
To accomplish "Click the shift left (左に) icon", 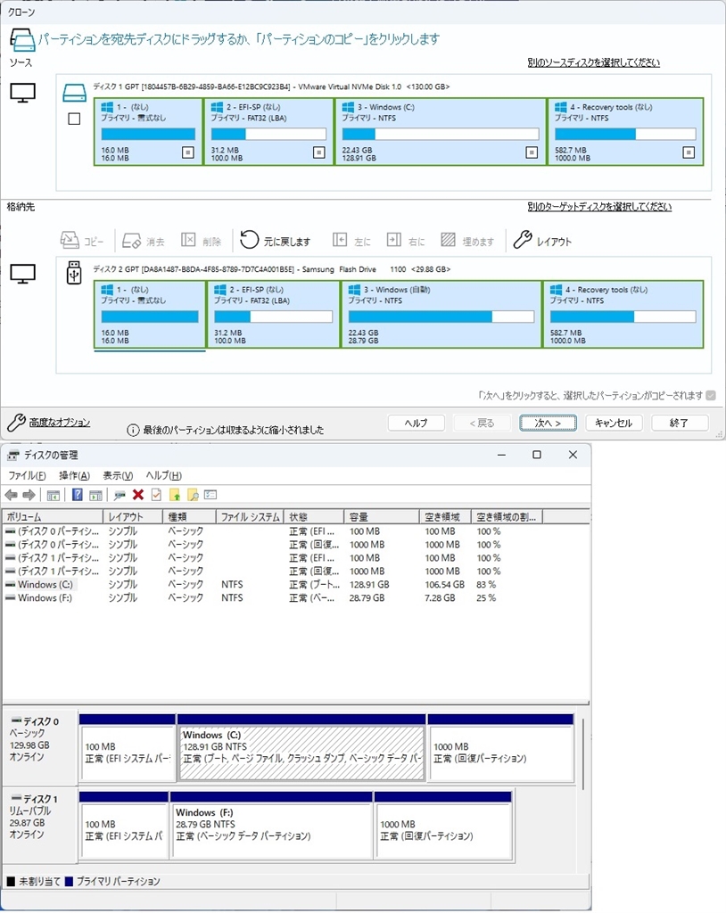I will [x=340, y=240].
